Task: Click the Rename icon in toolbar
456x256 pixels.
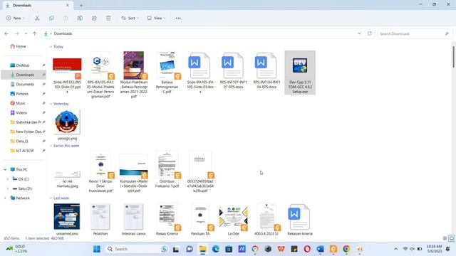Action: point(80,18)
